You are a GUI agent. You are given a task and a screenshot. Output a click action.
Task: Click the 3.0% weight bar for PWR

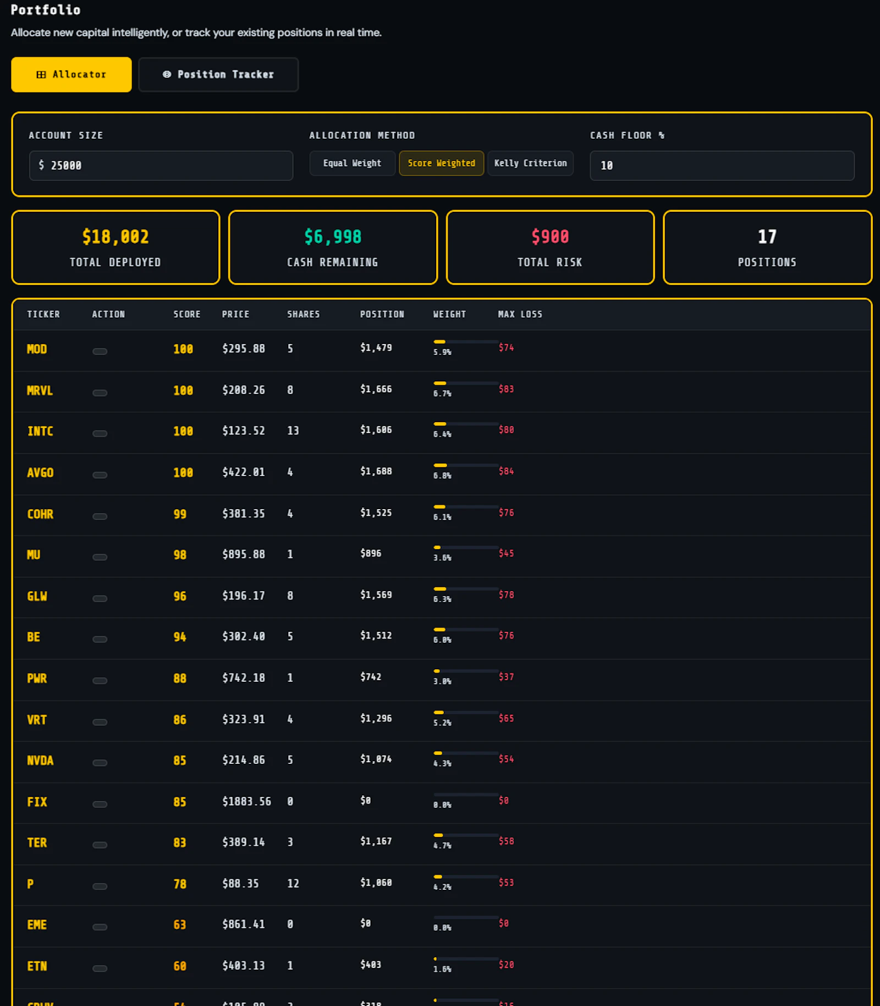point(466,671)
